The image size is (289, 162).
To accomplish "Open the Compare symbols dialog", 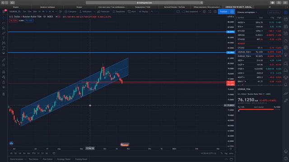I will pyautogui.click(x=70, y=12).
